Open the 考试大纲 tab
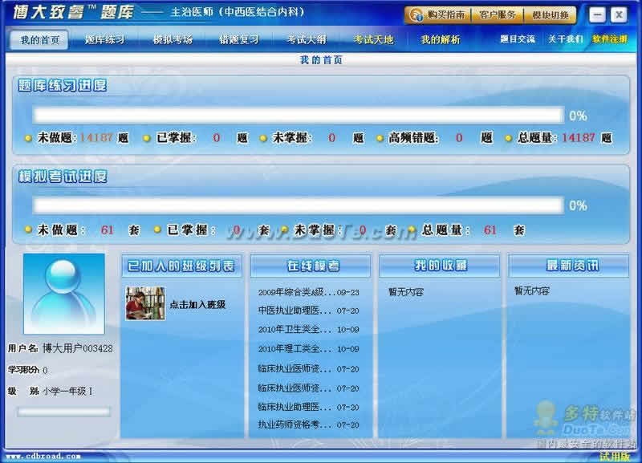Image resolution: width=642 pixels, height=463 pixels. [307, 39]
